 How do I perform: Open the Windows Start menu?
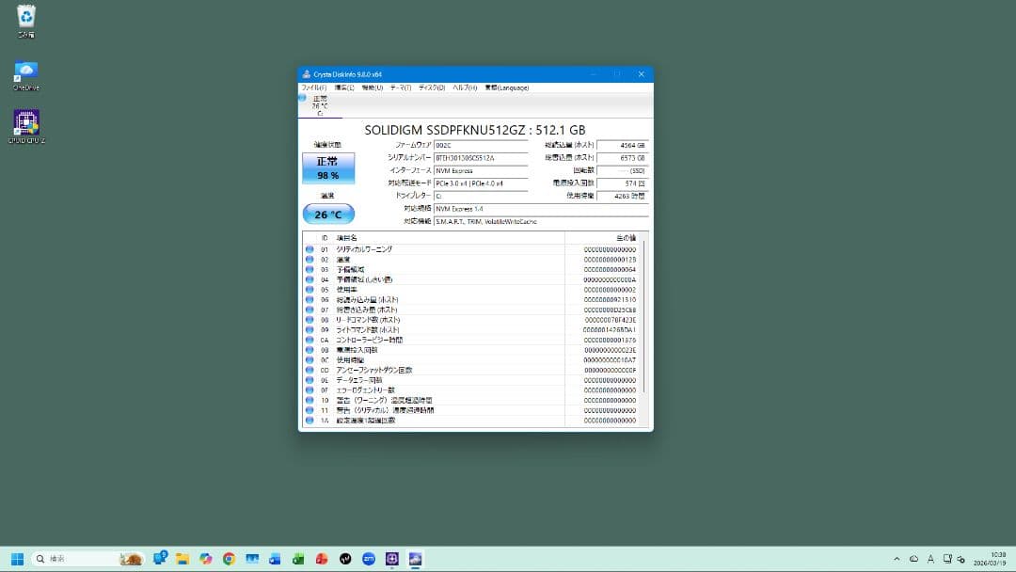tap(18, 559)
